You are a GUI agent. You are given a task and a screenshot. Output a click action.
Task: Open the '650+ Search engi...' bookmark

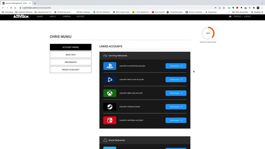(x=122, y=12)
